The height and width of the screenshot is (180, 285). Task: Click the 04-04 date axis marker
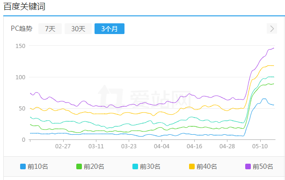161,146
